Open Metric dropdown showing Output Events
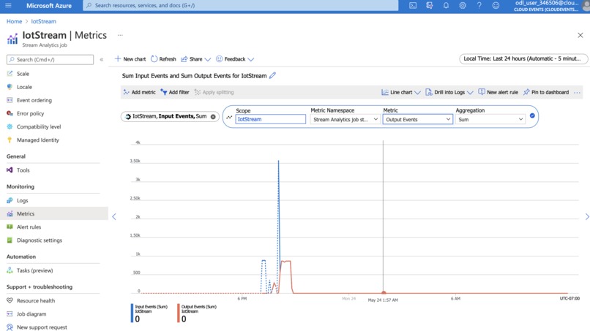Image resolution: width=590 pixels, height=331 pixels. (x=418, y=119)
